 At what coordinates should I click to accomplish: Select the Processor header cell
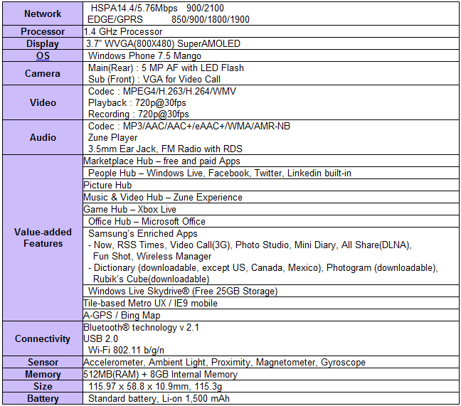pyautogui.click(x=43, y=31)
